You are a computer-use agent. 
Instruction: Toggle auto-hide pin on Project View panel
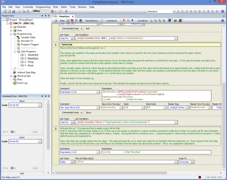tap(45, 15)
